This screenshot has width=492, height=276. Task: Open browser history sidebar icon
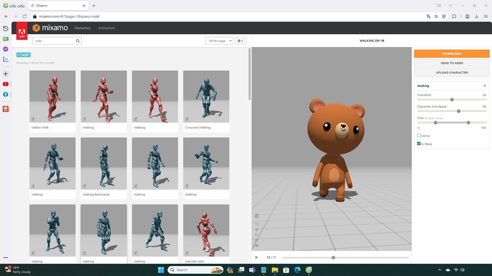(6, 28)
